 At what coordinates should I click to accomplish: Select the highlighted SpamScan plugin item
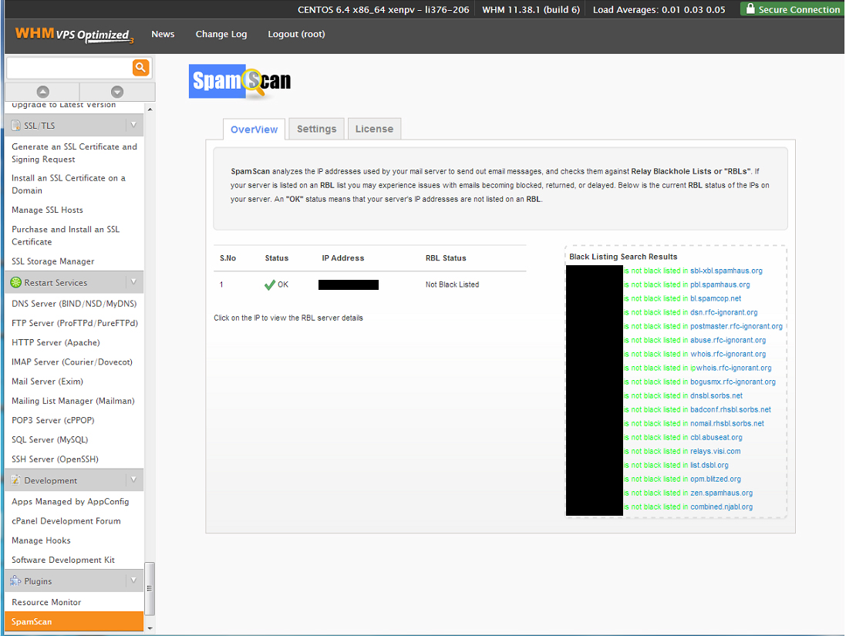pyautogui.click(x=74, y=621)
